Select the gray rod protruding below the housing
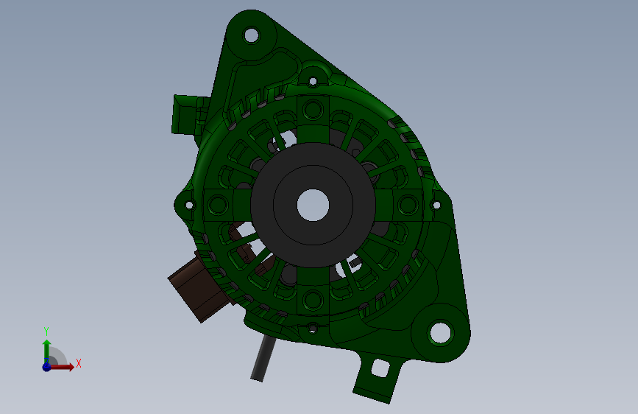 click(x=263, y=359)
